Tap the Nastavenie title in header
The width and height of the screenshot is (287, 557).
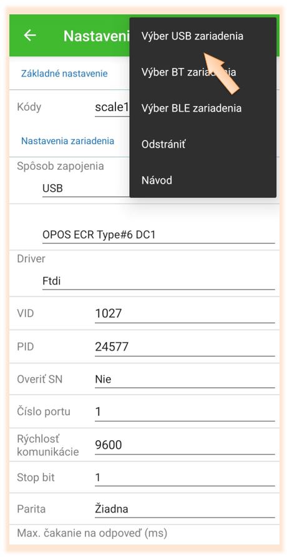(x=97, y=36)
